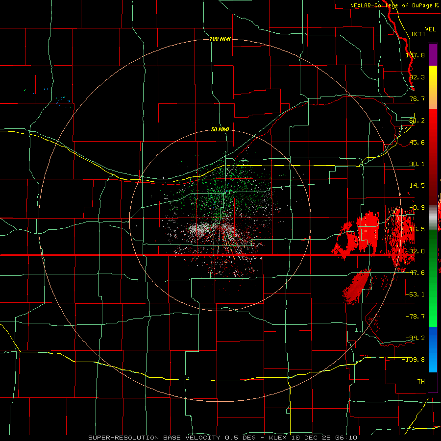The image size is (441, 441).
Task: Click the 61.2 legend value
Action: pos(417,121)
